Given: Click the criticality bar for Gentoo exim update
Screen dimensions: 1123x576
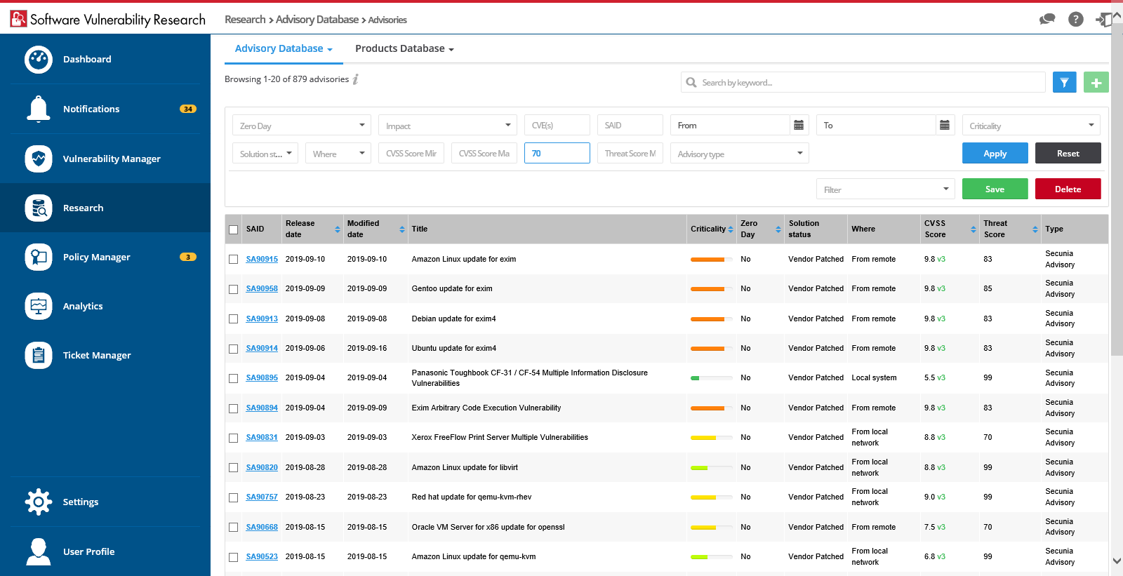Looking at the screenshot, I should 712,289.
